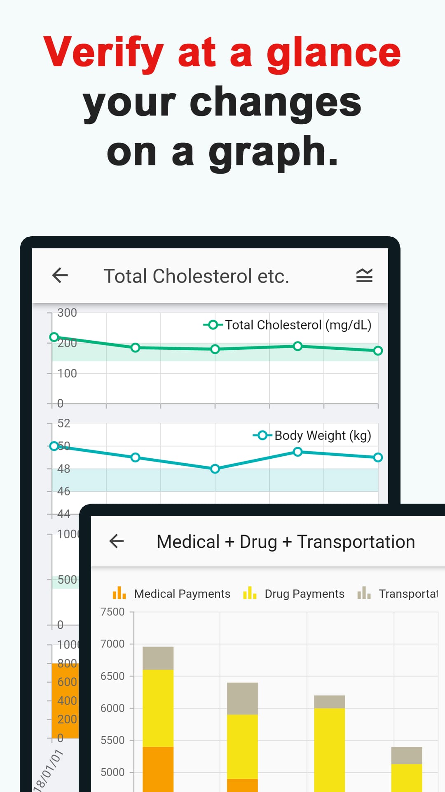This screenshot has width=445, height=792.
Task: Click the Body Weight (kg) legend label
Action: coord(323,435)
